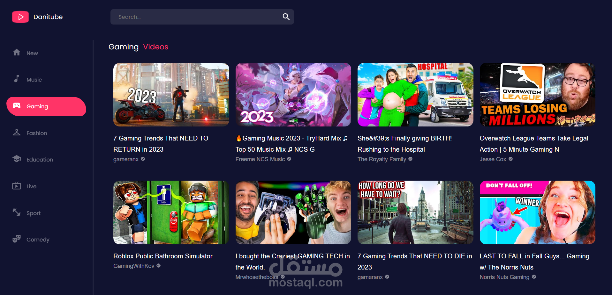Click the Sport dumbbell icon

[17, 212]
